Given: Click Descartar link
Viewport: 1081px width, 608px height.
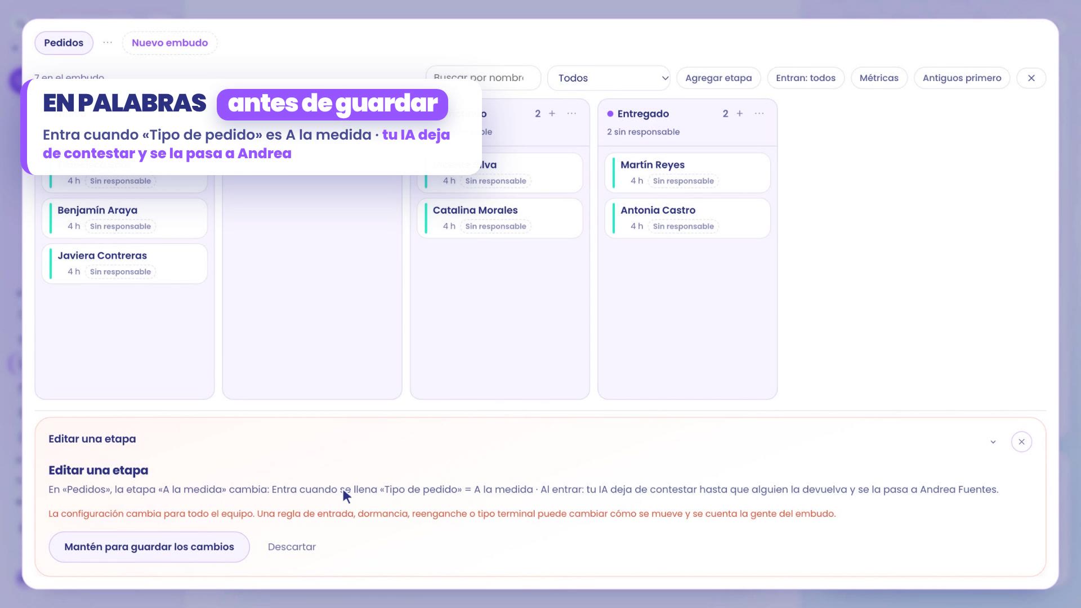Looking at the screenshot, I should [x=292, y=547].
